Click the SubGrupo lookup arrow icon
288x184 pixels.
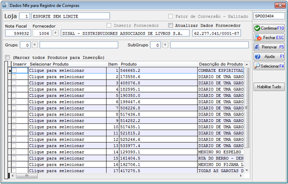165,45
